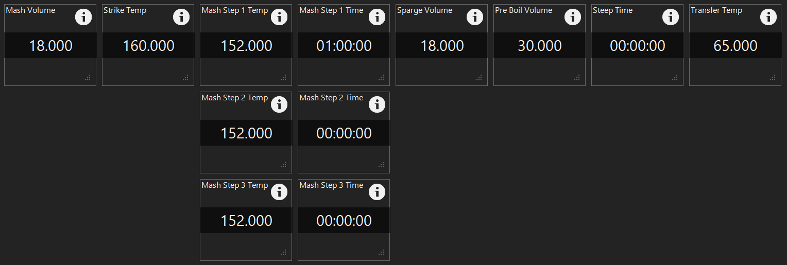The height and width of the screenshot is (265, 787).
Task: Show info for Mash Step 1 Temp
Action: tap(279, 17)
